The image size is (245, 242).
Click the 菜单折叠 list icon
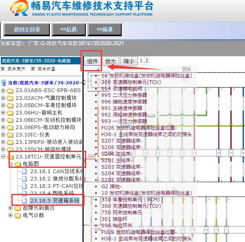tap(33, 68)
